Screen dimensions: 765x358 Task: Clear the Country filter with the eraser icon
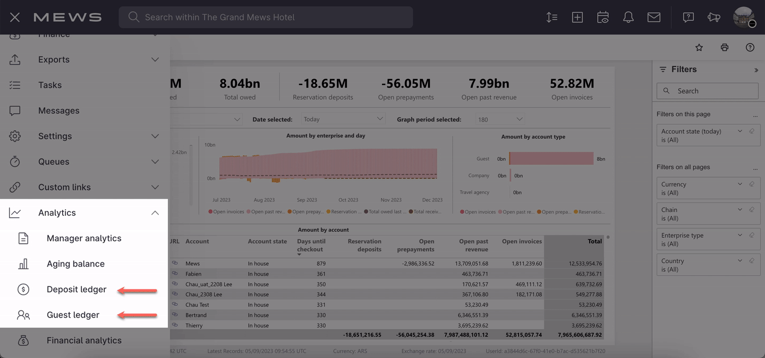click(x=751, y=261)
